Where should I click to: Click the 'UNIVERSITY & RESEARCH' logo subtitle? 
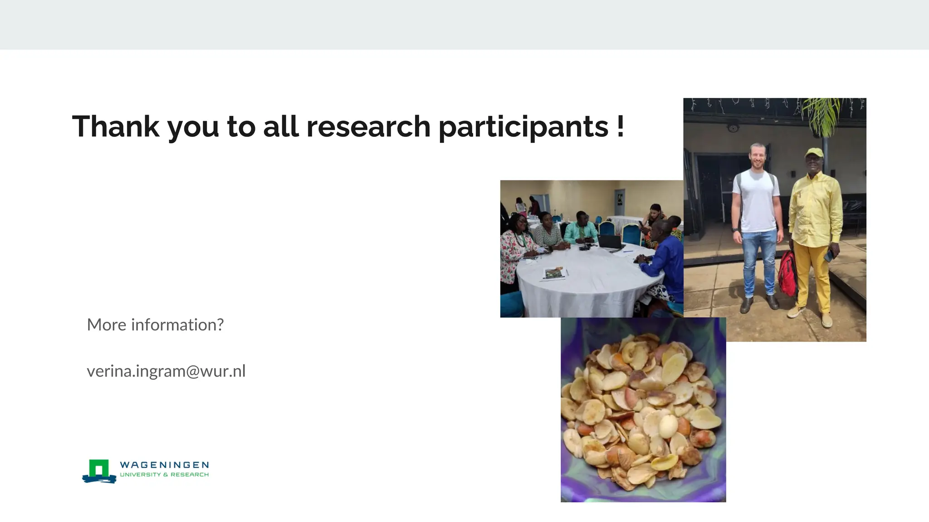click(164, 475)
